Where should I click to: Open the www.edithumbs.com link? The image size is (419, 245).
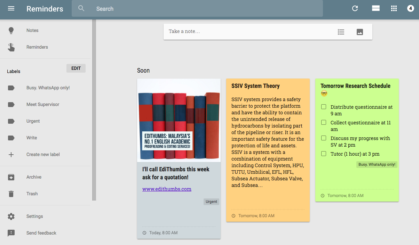[167, 189]
